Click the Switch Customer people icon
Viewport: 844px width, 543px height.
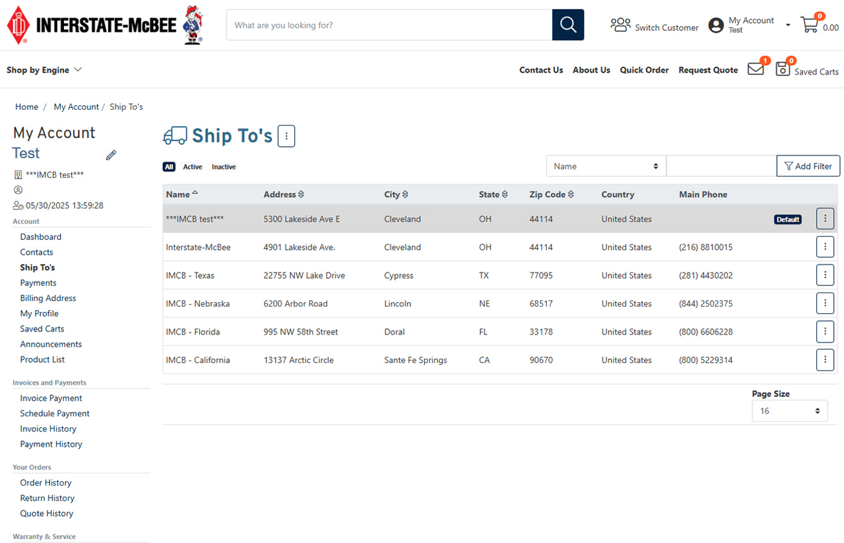click(x=620, y=25)
